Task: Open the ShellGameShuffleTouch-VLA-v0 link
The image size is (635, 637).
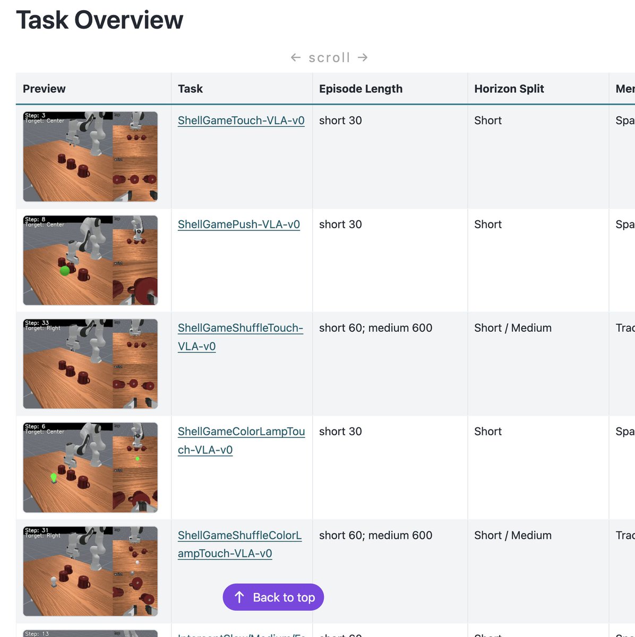Action: (241, 337)
